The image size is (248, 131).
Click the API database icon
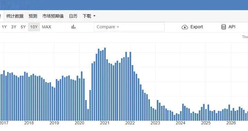click(x=224, y=27)
